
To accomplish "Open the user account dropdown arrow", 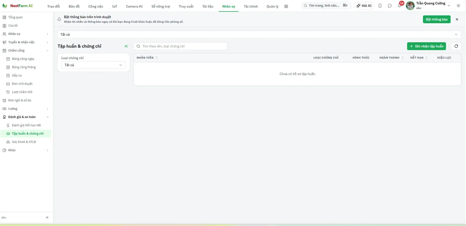I will [x=449, y=6].
